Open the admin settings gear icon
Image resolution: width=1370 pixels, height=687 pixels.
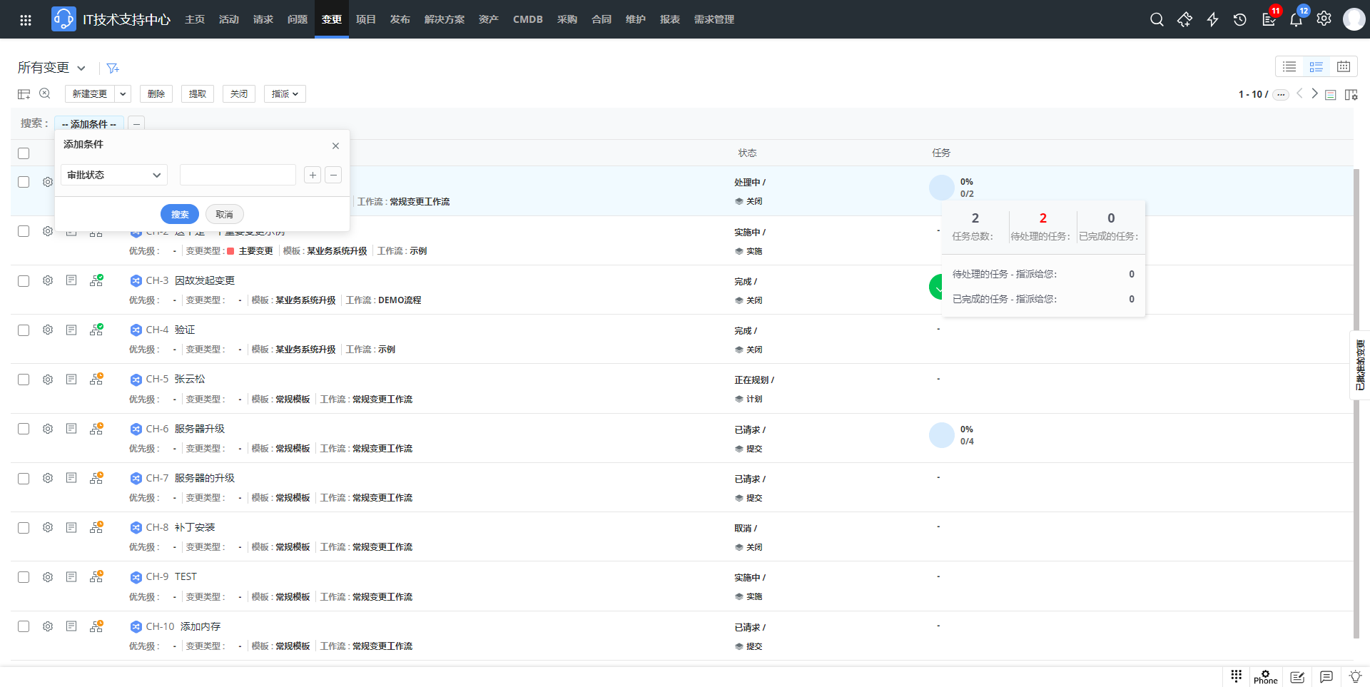[1324, 19]
